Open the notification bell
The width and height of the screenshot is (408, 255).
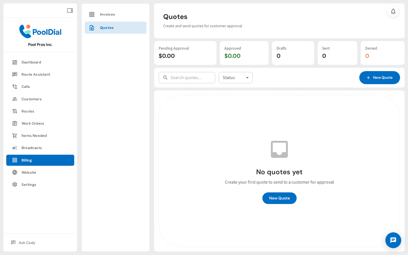(393, 12)
